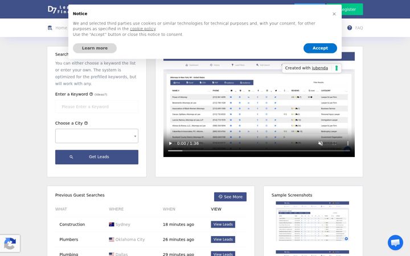Image resolution: width=410 pixels, height=256 pixels.
Task: Click the 18 minutes ago entry
Action: click(x=178, y=224)
